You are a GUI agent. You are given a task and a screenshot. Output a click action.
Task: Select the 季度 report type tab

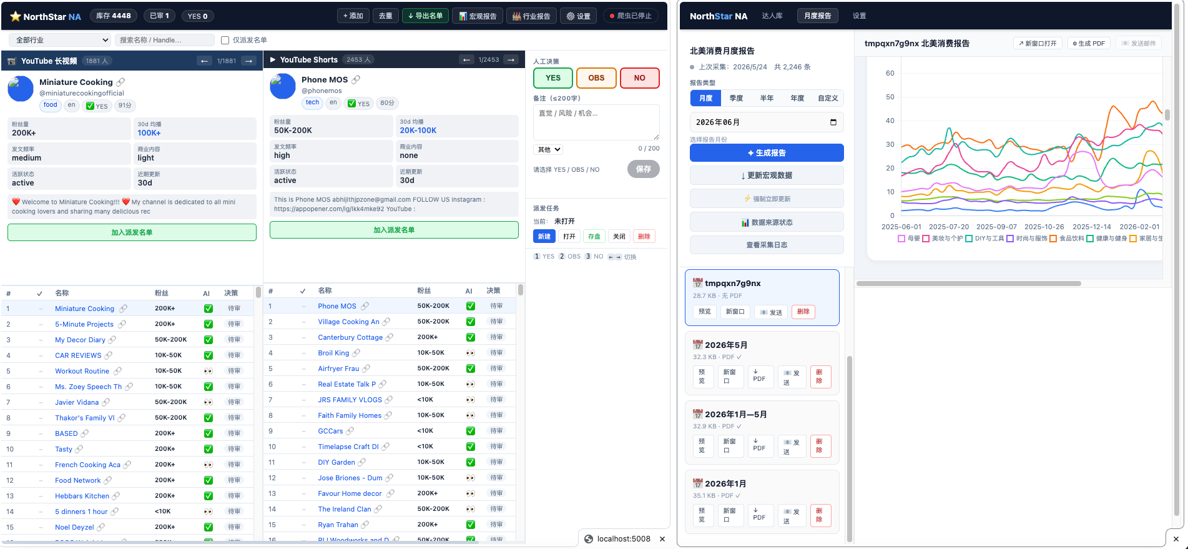point(737,98)
